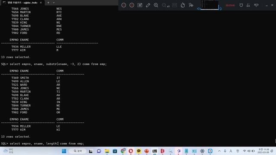
Task: Open the alarm clock timer icon
Action: coord(241,5)
